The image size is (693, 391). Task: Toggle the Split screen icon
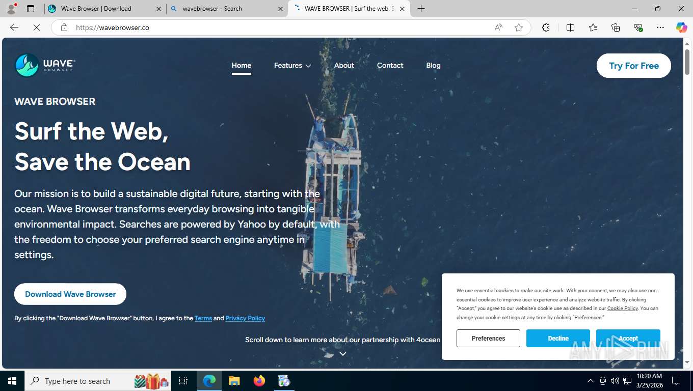571,27
